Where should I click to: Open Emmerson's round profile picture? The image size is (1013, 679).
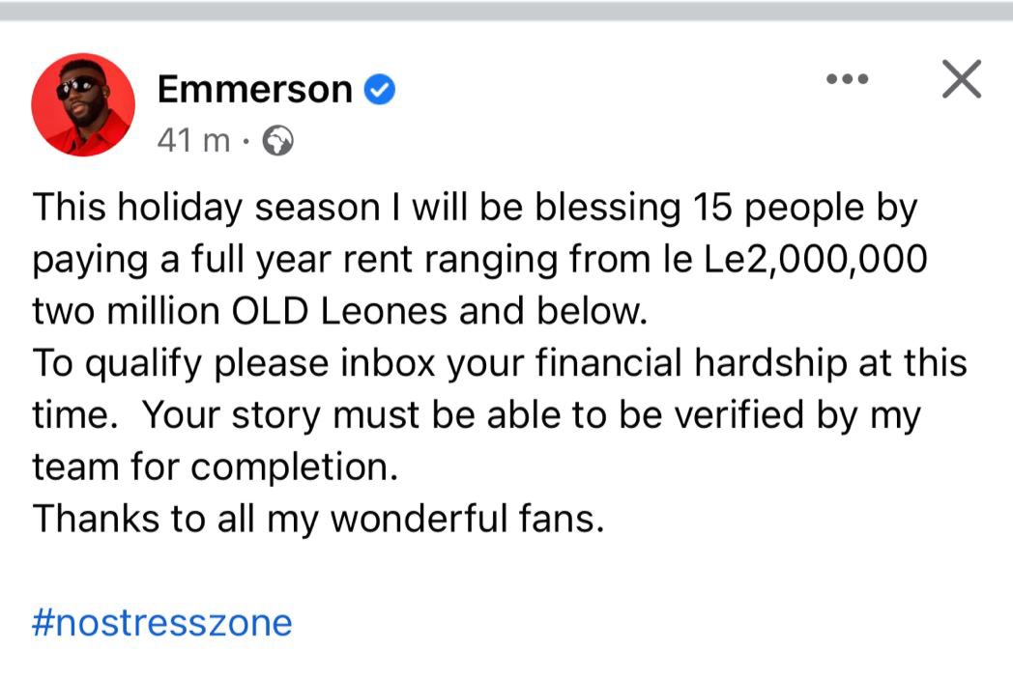(82, 104)
